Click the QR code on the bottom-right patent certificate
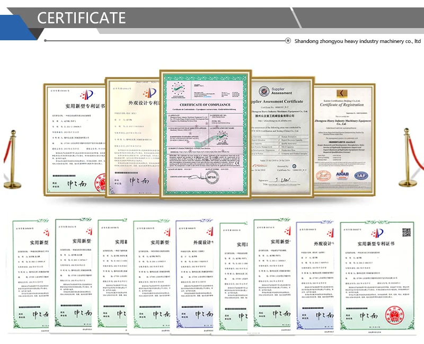Image resolution: width=424 pixels, height=344 pixels. pos(406,232)
